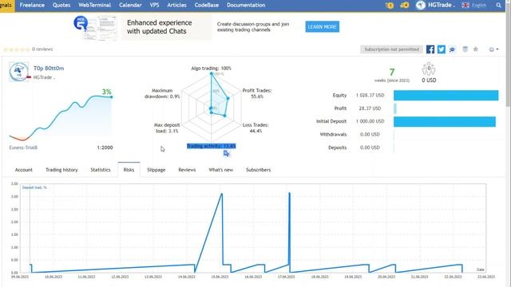The width and height of the screenshot is (511, 287).
Task: Open the Freelance section
Action: (32, 6)
